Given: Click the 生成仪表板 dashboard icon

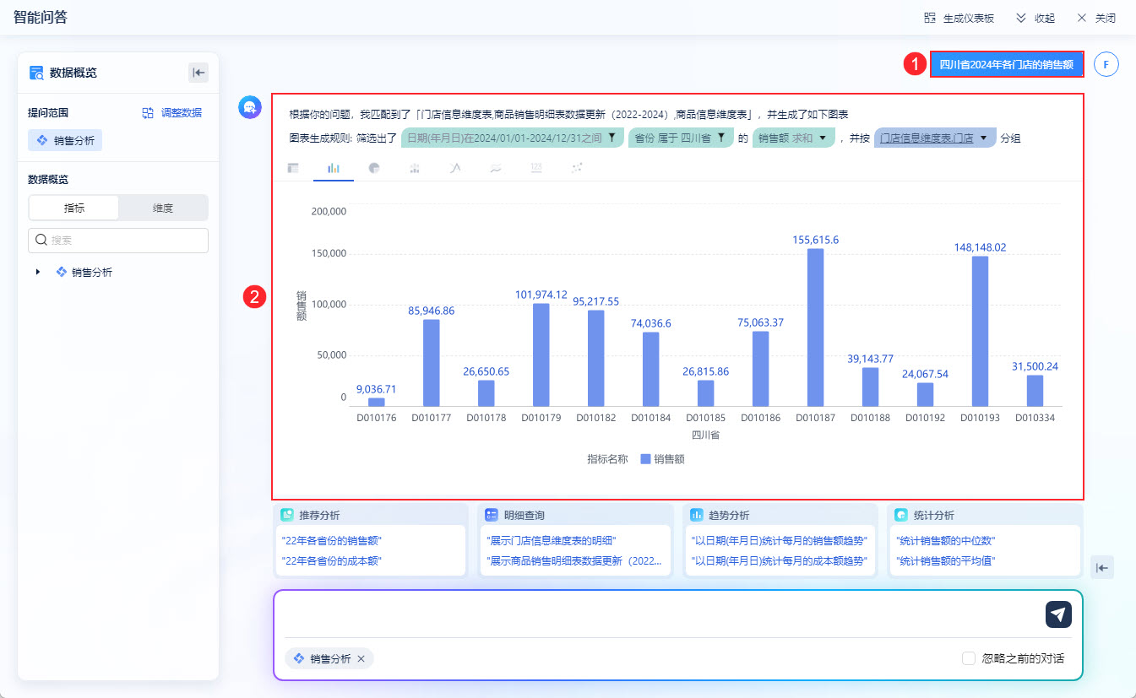Looking at the screenshot, I should coord(930,18).
